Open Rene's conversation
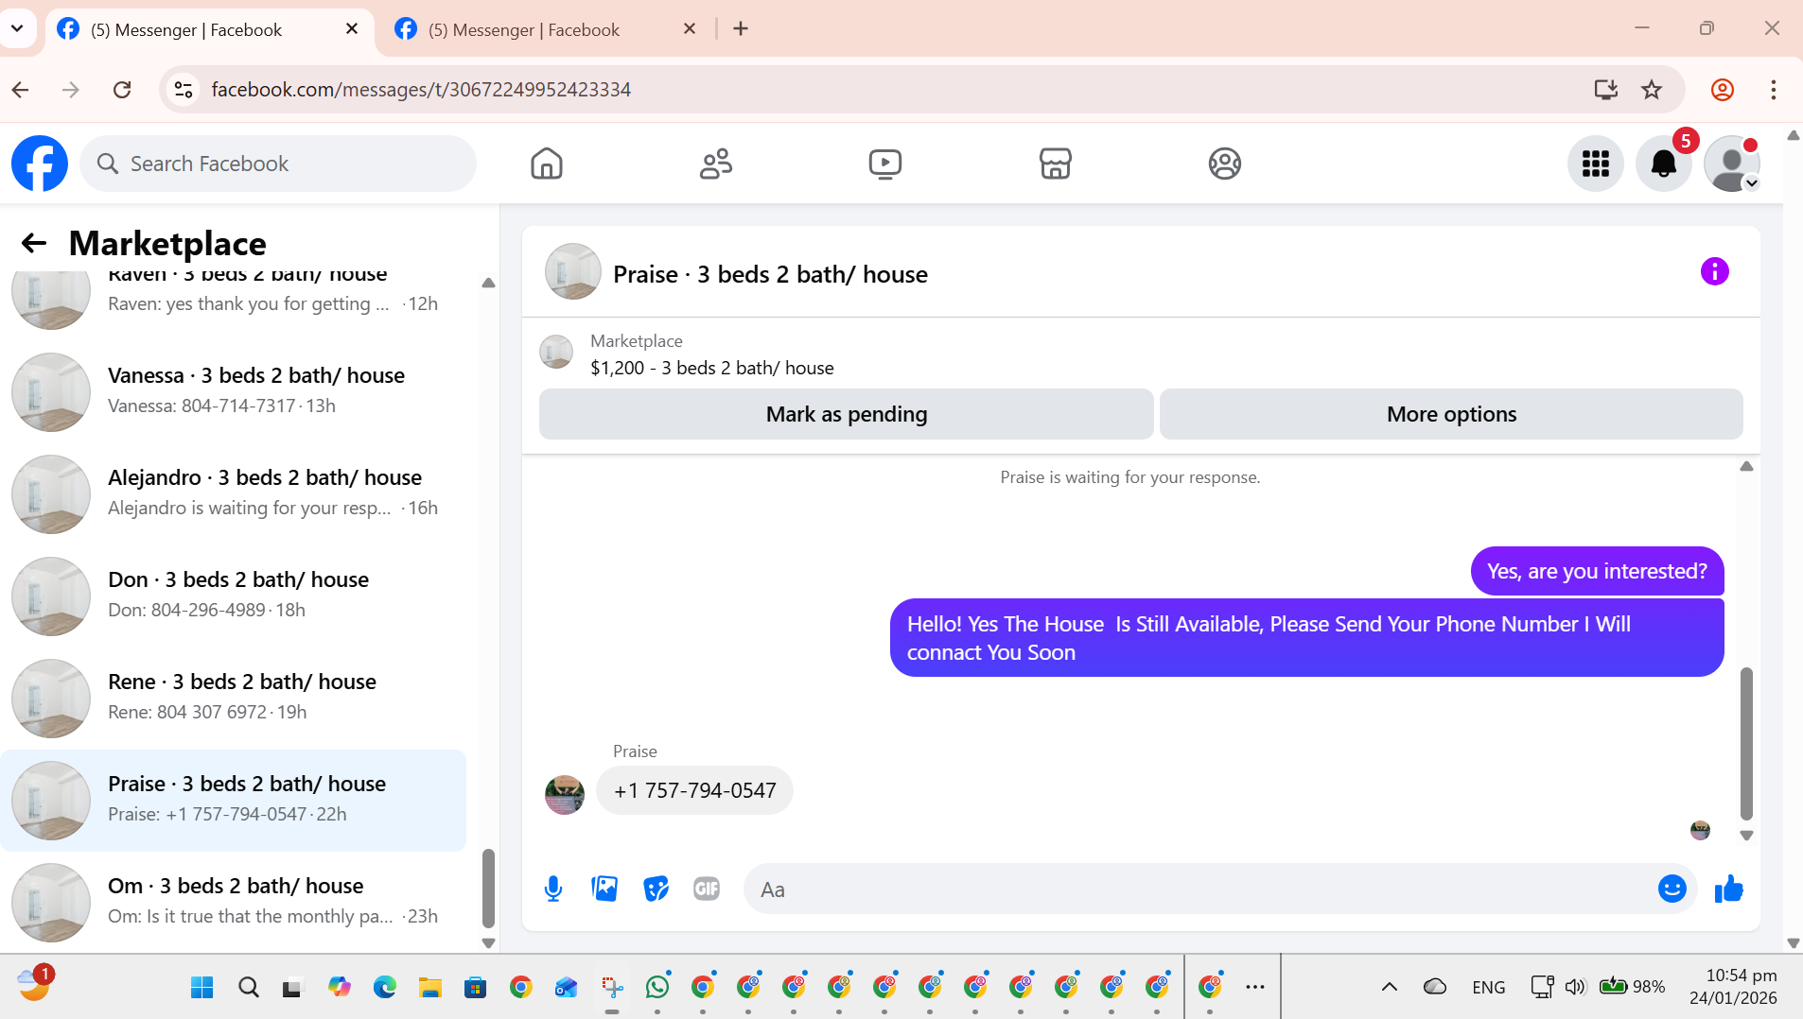Screen dimensions: 1803x1019 pyautogui.click(x=234, y=698)
